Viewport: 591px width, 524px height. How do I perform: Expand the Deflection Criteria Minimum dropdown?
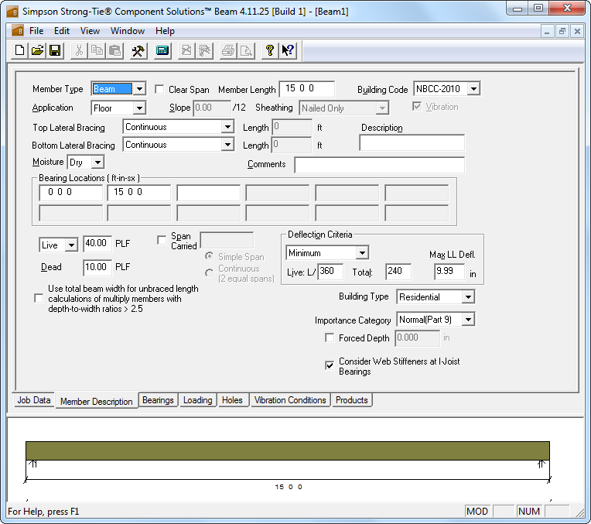pos(362,253)
